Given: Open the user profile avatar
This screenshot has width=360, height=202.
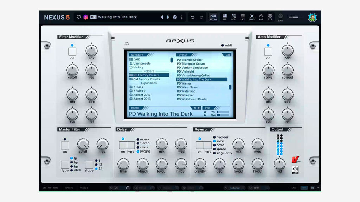Looking at the screenshot, I should click(x=313, y=18).
